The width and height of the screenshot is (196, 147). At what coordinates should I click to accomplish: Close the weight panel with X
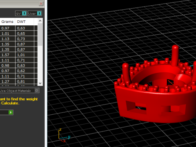(41, 4)
